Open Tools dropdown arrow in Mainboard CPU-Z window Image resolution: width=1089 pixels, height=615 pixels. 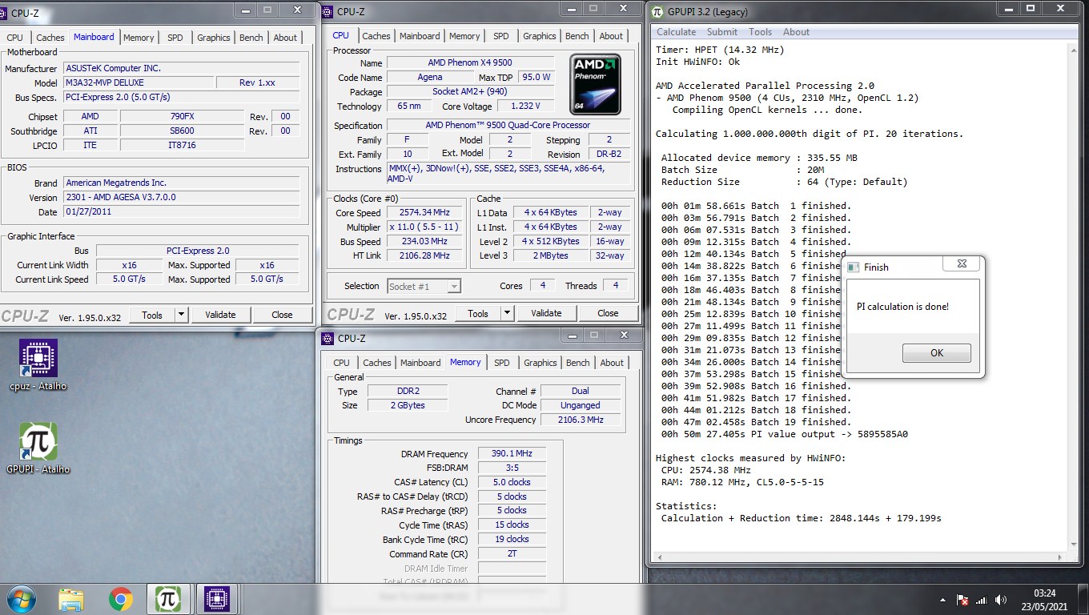(181, 315)
